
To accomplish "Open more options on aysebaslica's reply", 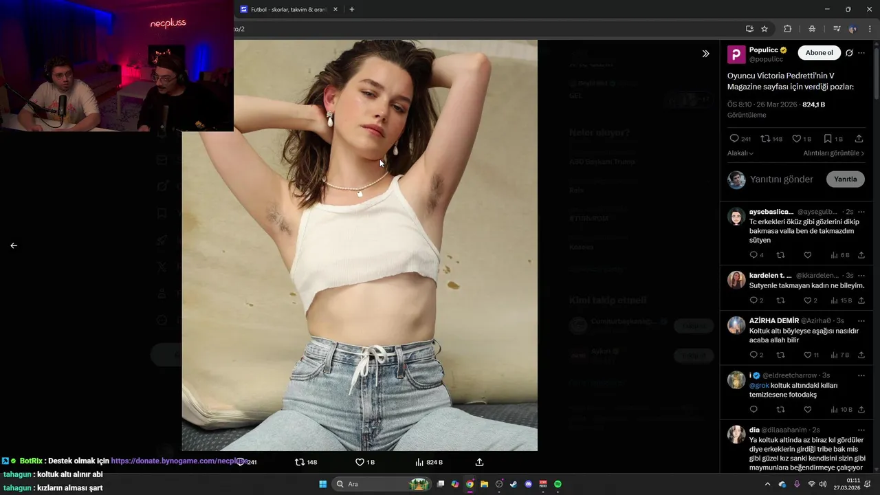I will pyautogui.click(x=861, y=212).
